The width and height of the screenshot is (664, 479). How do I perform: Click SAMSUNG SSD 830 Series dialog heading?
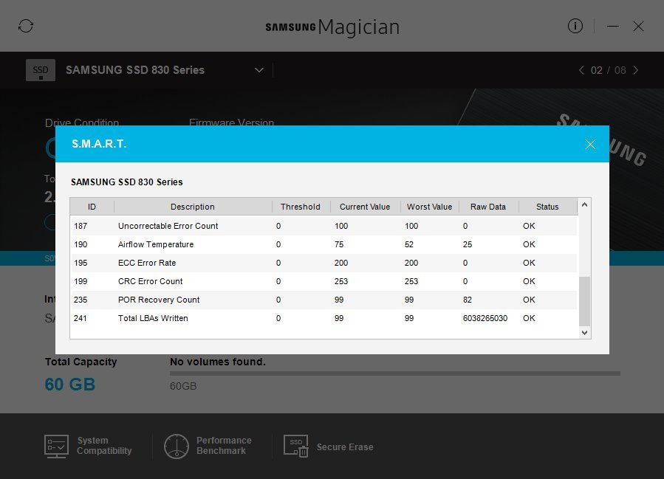point(126,182)
